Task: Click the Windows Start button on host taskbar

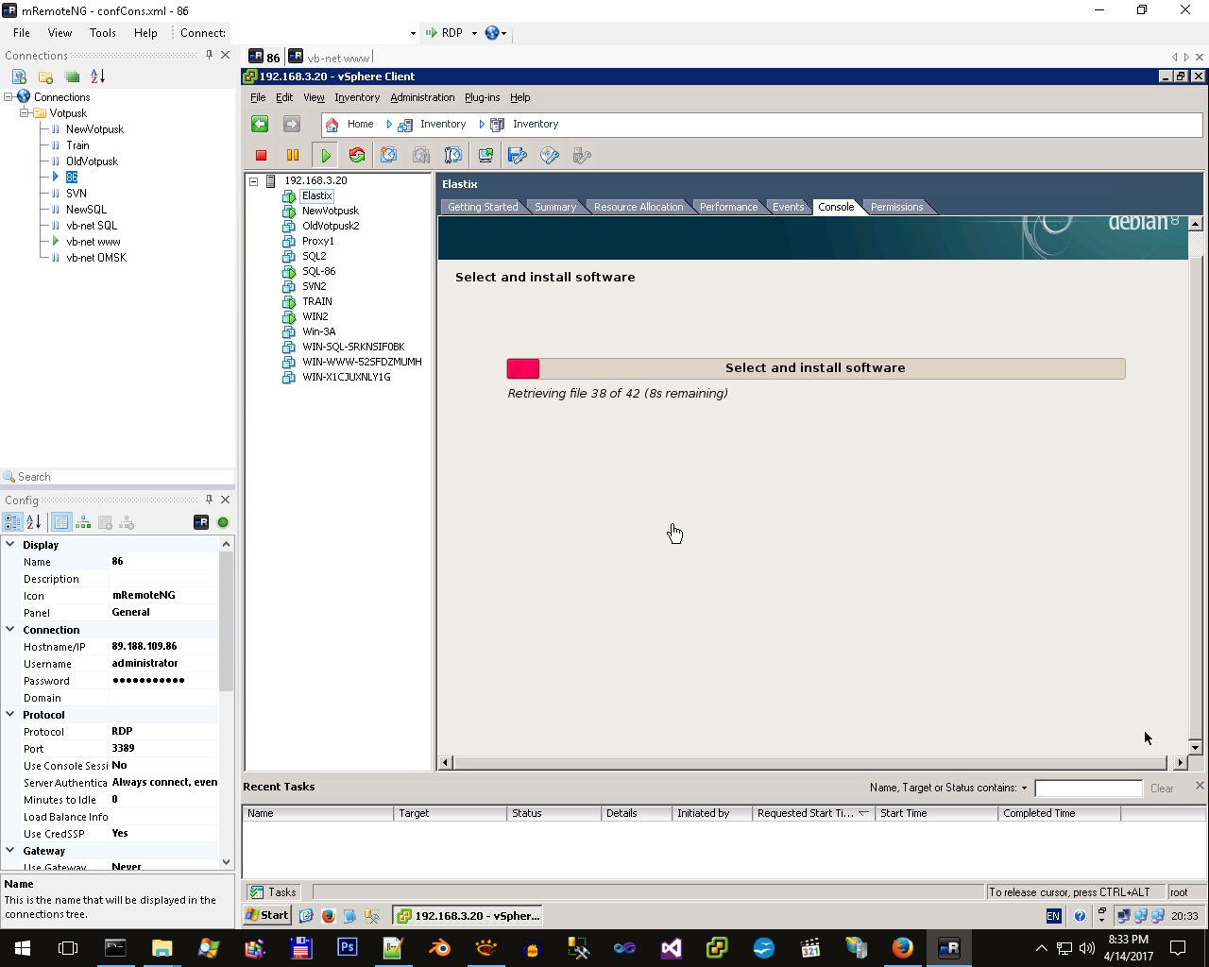Action: pyautogui.click(x=23, y=947)
